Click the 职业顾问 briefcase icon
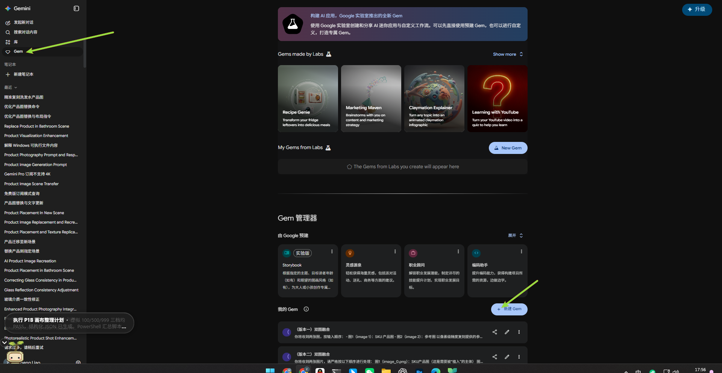The image size is (722, 373). click(413, 253)
